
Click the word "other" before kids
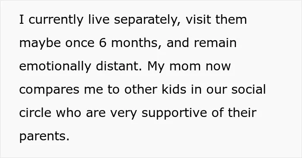point(141,89)
